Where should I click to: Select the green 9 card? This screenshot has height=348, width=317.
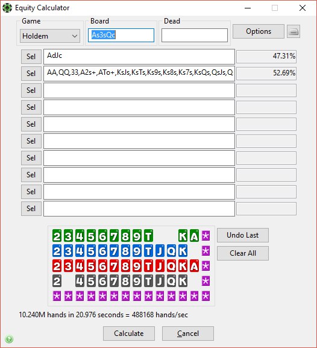(137, 236)
